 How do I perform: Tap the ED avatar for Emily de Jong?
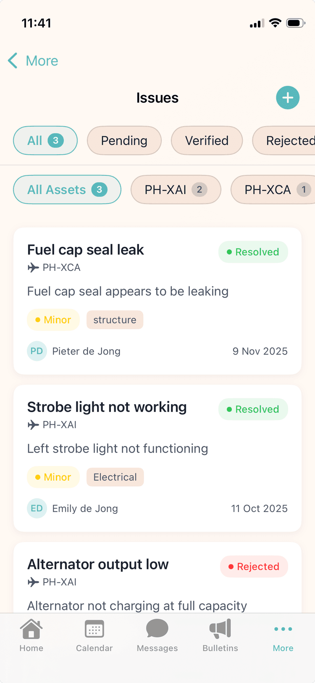(x=37, y=508)
